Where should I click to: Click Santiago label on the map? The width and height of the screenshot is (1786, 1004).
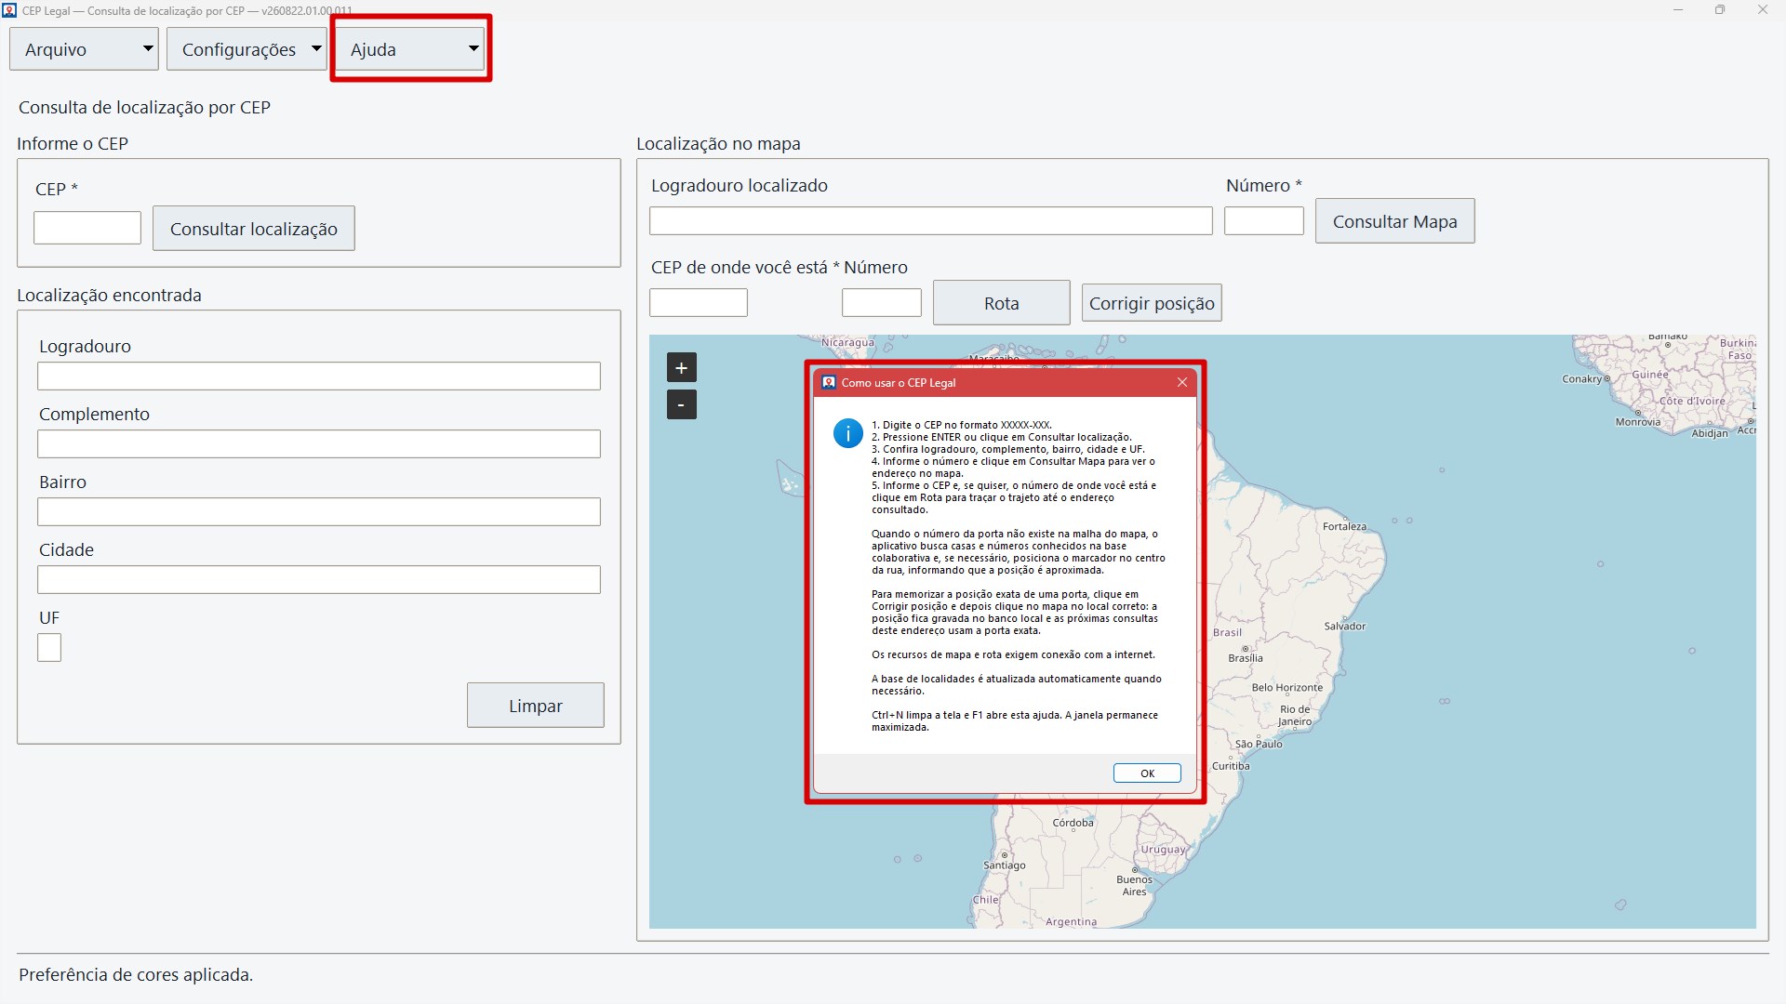coord(1004,865)
